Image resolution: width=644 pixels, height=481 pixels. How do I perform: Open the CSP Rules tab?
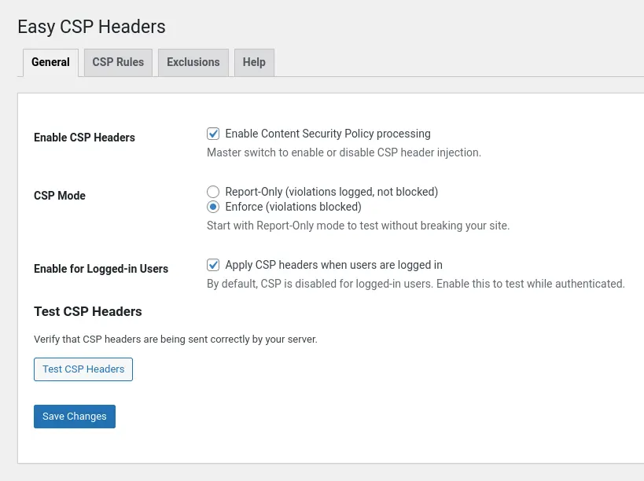(118, 62)
